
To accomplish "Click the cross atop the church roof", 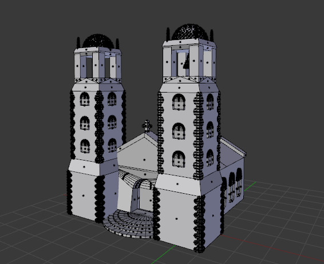I will (x=147, y=126).
